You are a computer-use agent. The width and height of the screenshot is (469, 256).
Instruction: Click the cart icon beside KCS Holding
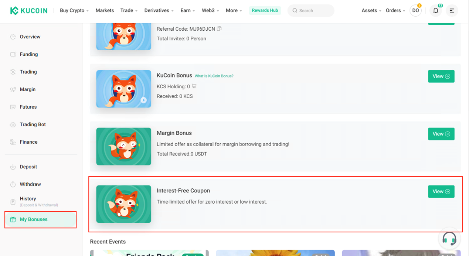click(194, 86)
